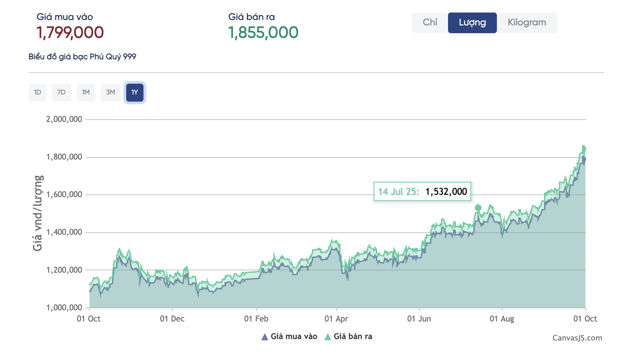Select the Lượng unit tab
Image resolution: width=620 pixels, height=353 pixels.
472,23
